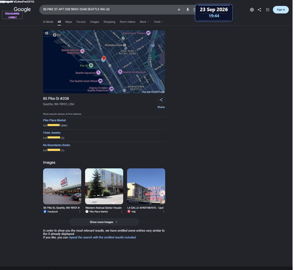Start voice search with the microphone icon
This screenshot has width=296, height=270.
pyautogui.click(x=188, y=9)
